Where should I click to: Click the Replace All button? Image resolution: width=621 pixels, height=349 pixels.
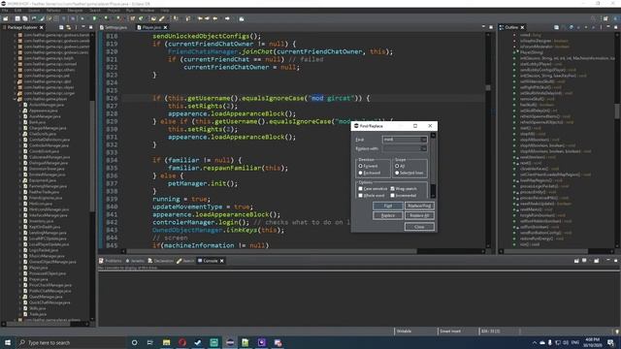419,215
